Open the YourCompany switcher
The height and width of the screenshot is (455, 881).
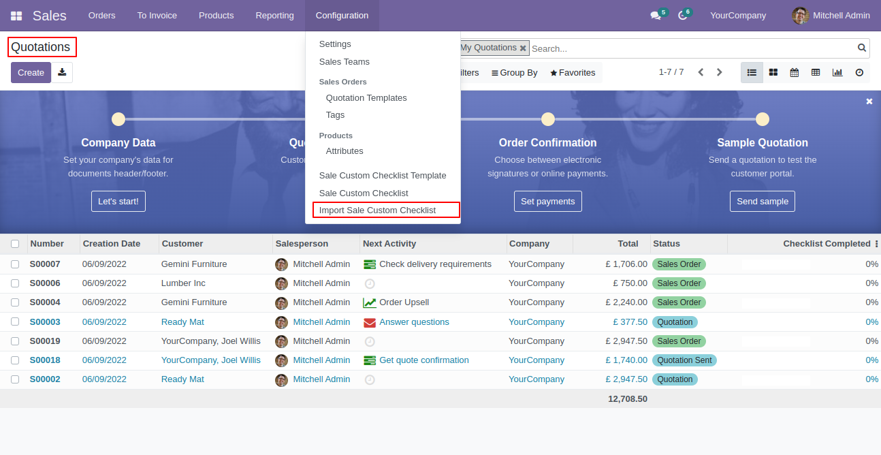[738, 16]
